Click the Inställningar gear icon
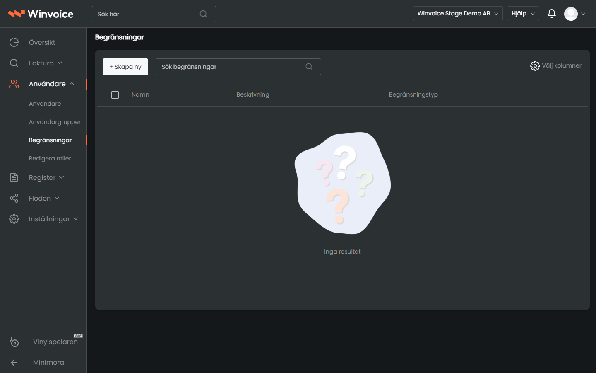Viewport: 596px width, 373px height. click(x=14, y=219)
